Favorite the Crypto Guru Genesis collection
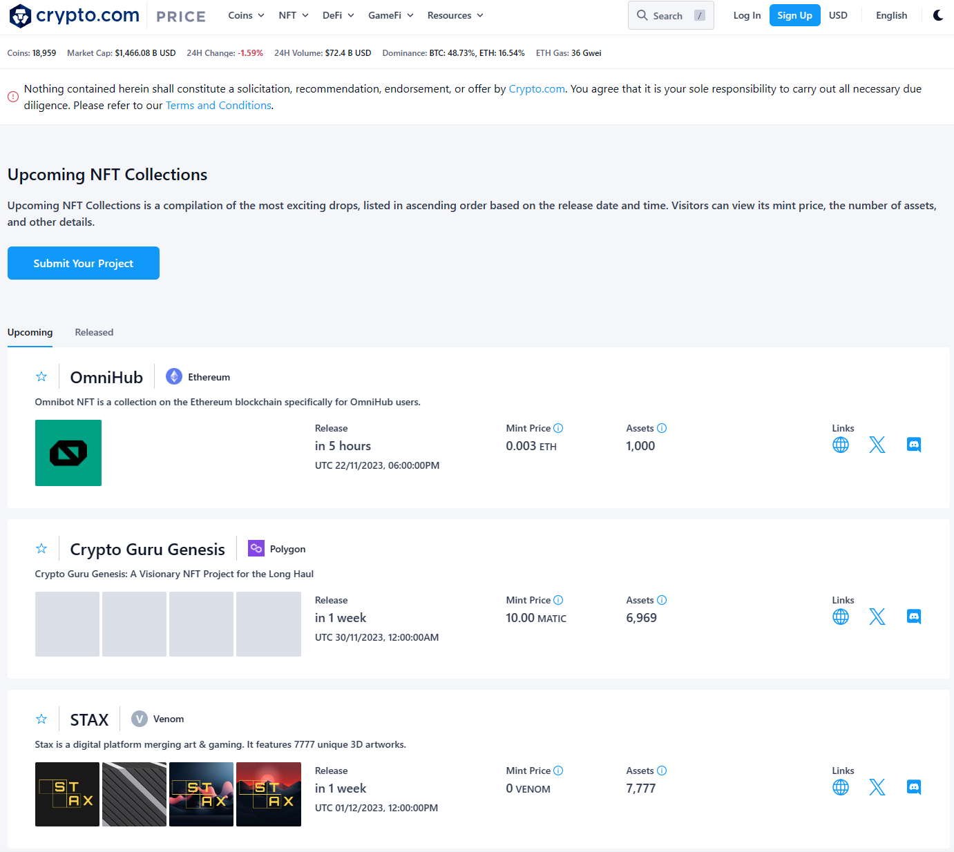 [41, 549]
